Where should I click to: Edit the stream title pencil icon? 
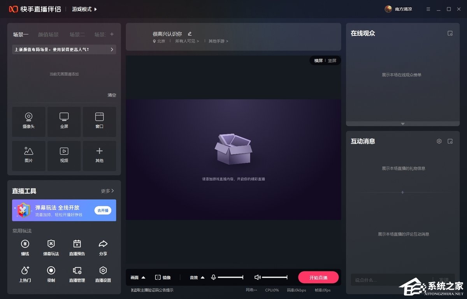tap(190, 34)
